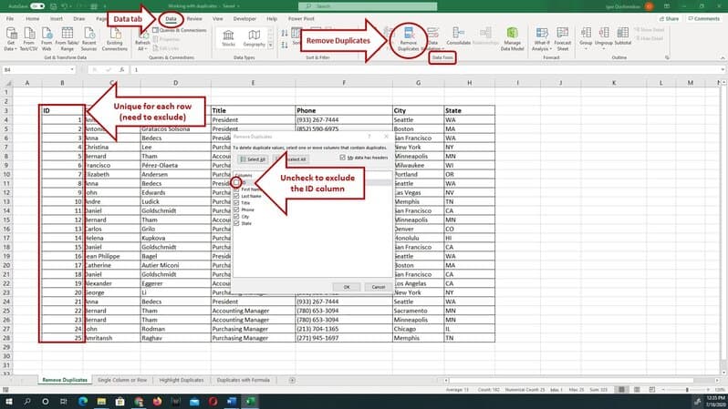Click the Group outline icon
This screenshot has width=728, height=409.
586,37
